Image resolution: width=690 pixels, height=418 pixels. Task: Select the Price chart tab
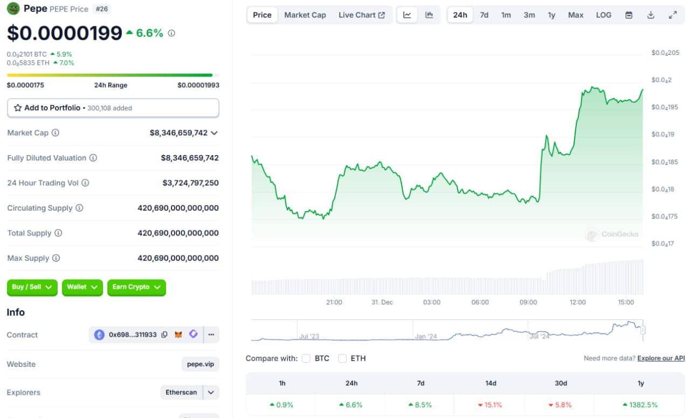[262, 15]
